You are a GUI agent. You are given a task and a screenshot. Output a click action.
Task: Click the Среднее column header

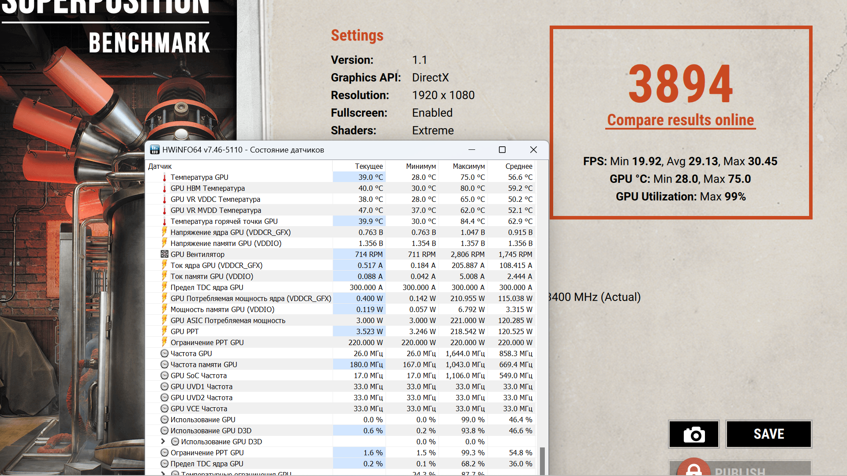tap(518, 166)
